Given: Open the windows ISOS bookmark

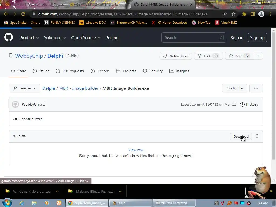Looking at the screenshot, I should [x=93, y=23].
